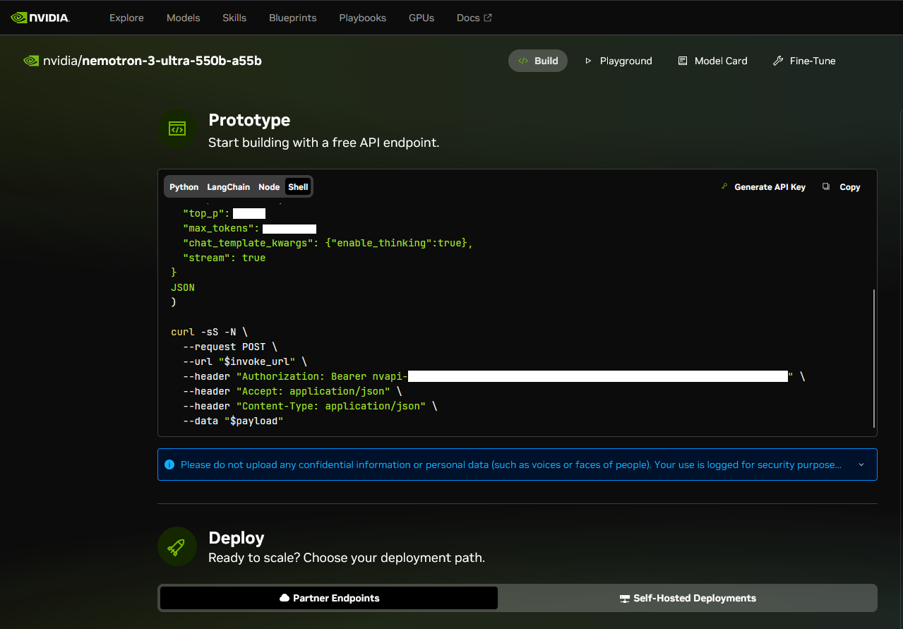Screen dimensions: 903x629
Task: Open the Model Card tab
Action: tap(712, 61)
